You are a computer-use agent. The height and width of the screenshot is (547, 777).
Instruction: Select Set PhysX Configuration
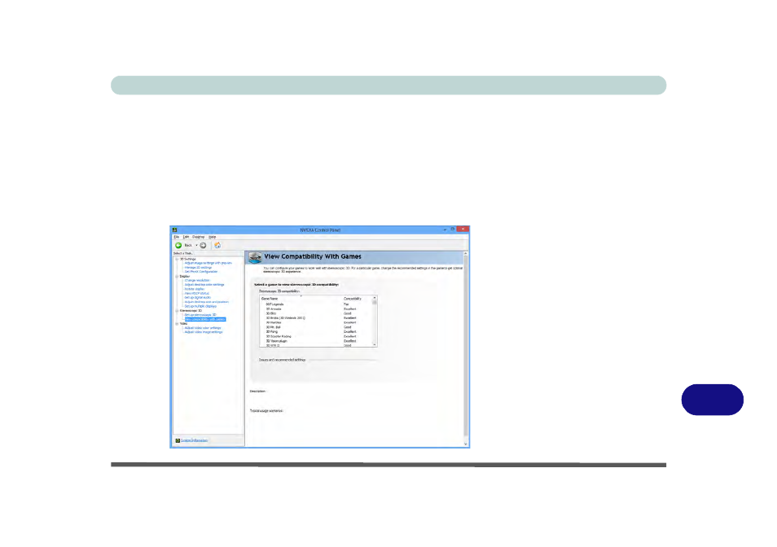tap(201, 272)
